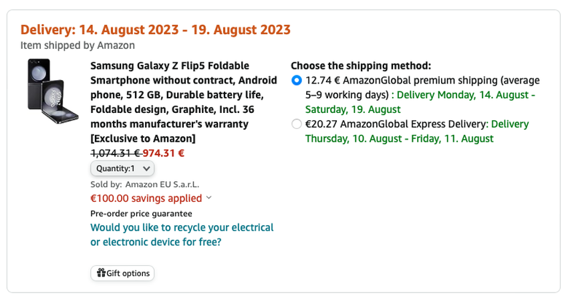Click the Sold by Amazon EU S.a.r.L. line
The height and width of the screenshot is (298, 568).
coord(144,184)
